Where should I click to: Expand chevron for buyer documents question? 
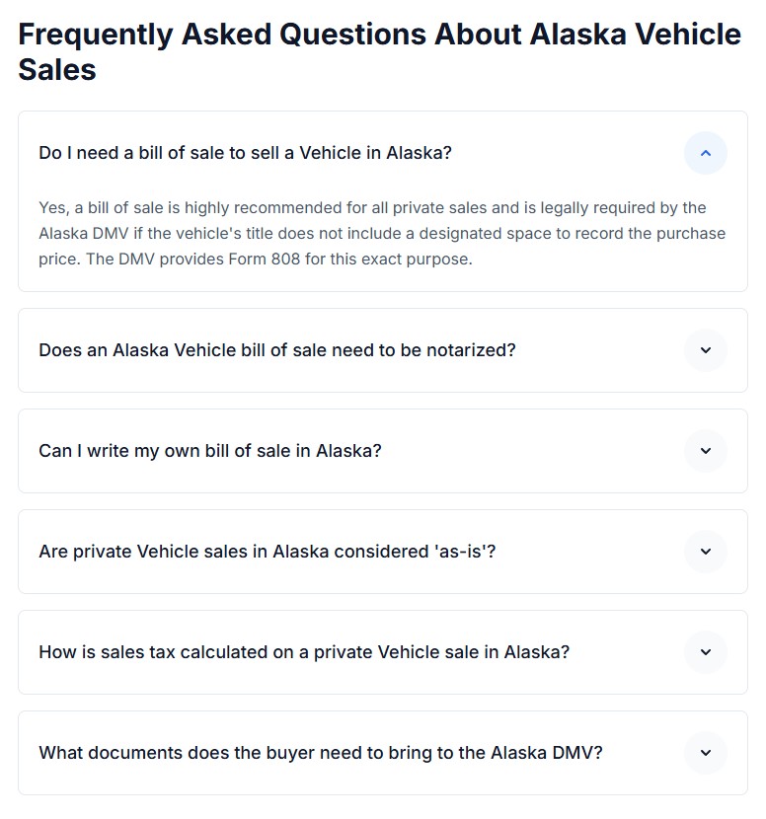pos(705,753)
